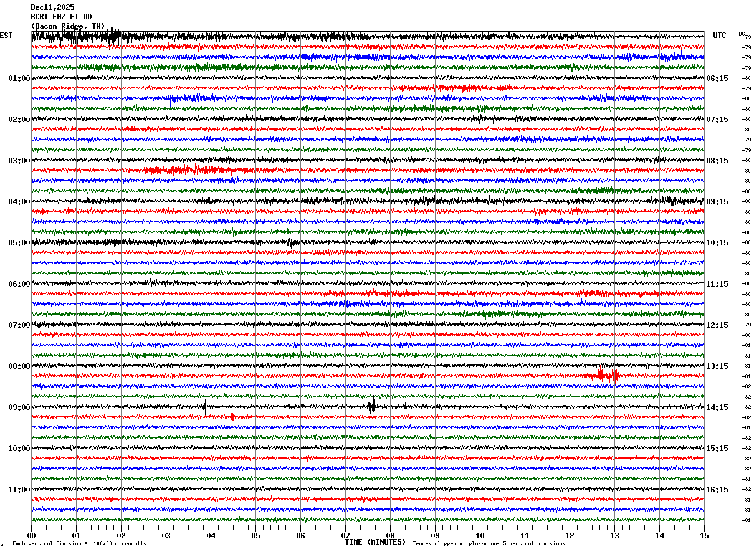Click the 09:15 UTC time label
The image size is (754, 552).
717,202
